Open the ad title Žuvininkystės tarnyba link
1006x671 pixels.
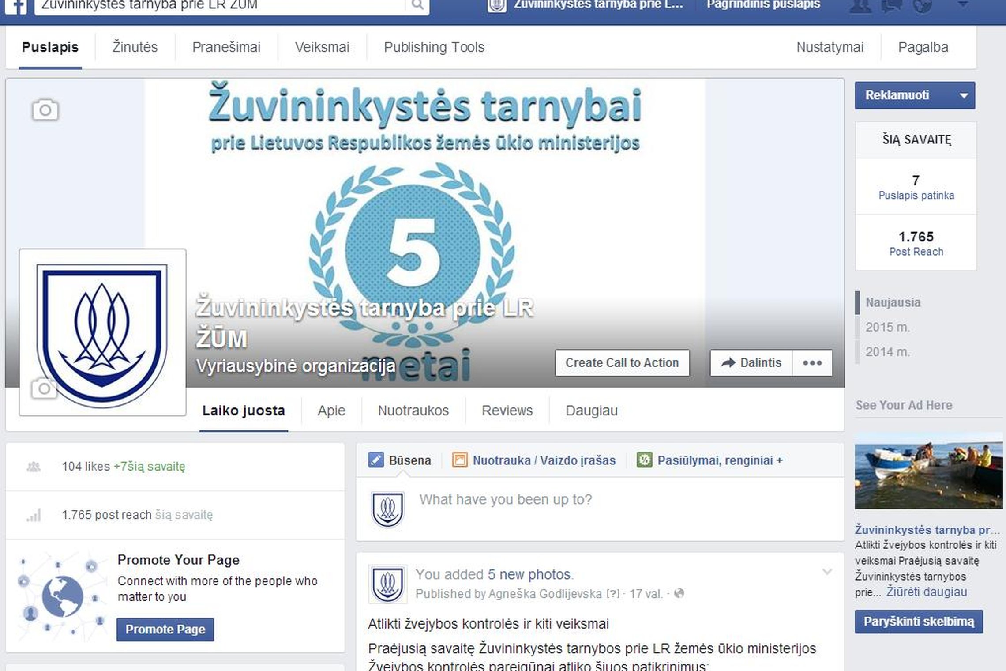927,530
